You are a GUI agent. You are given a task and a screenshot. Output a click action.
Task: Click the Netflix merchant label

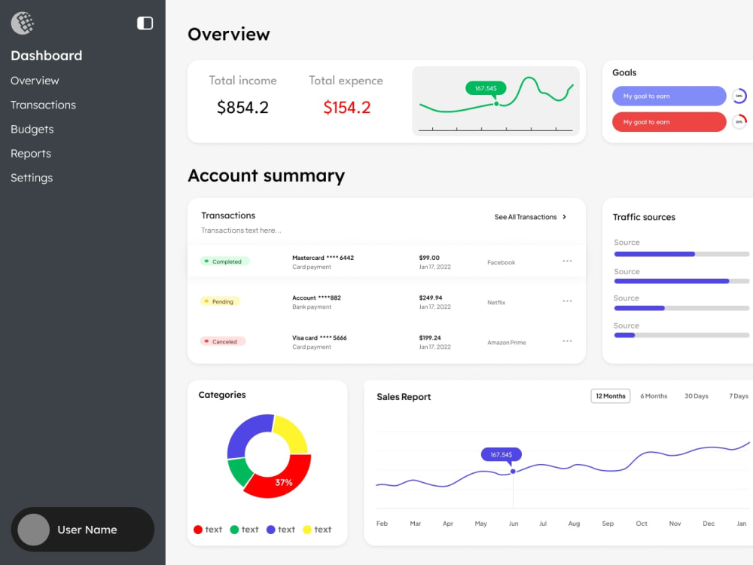tap(496, 303)
